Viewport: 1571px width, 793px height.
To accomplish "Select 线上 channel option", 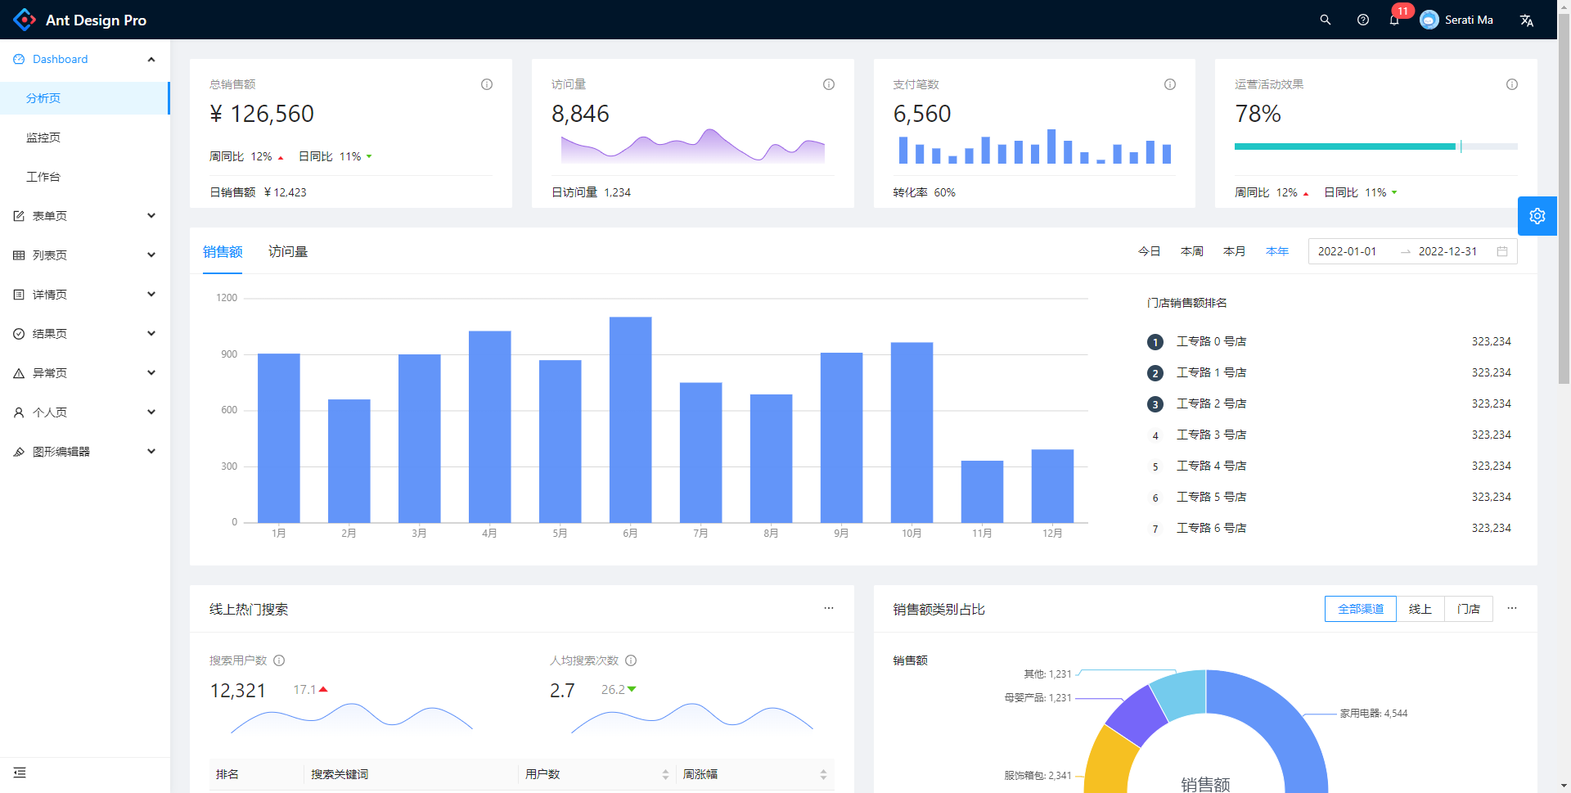I will coord(1420,609).
